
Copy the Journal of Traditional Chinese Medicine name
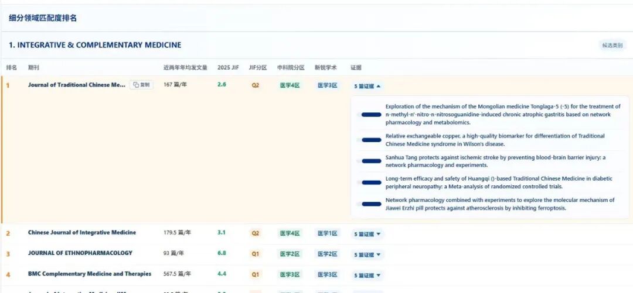[141, 85]
